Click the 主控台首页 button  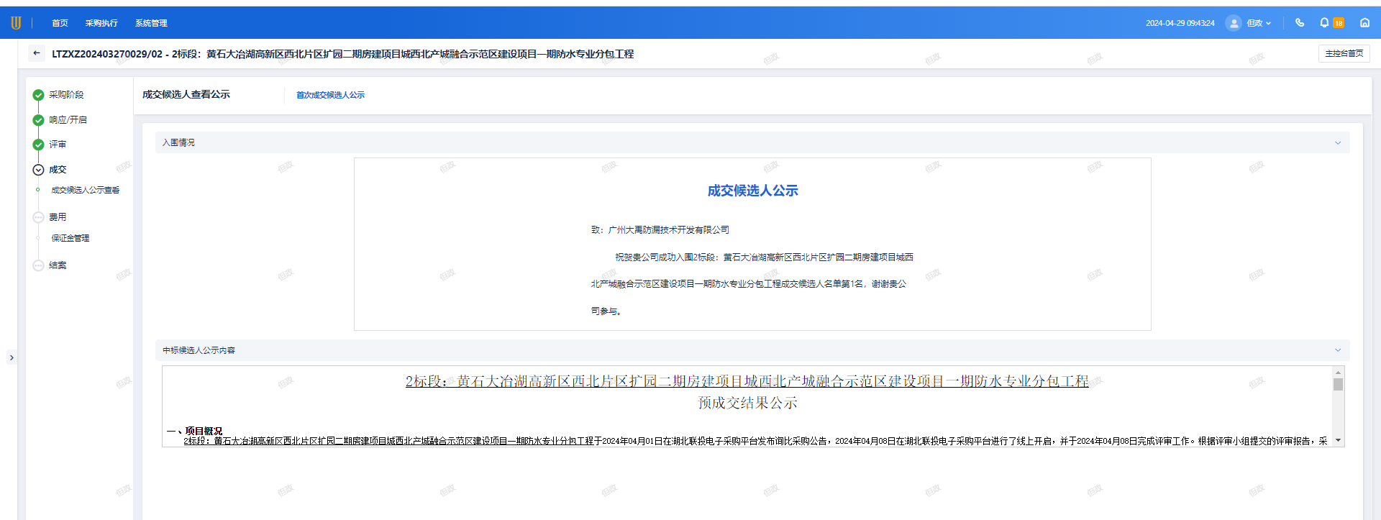(1344, 53)
